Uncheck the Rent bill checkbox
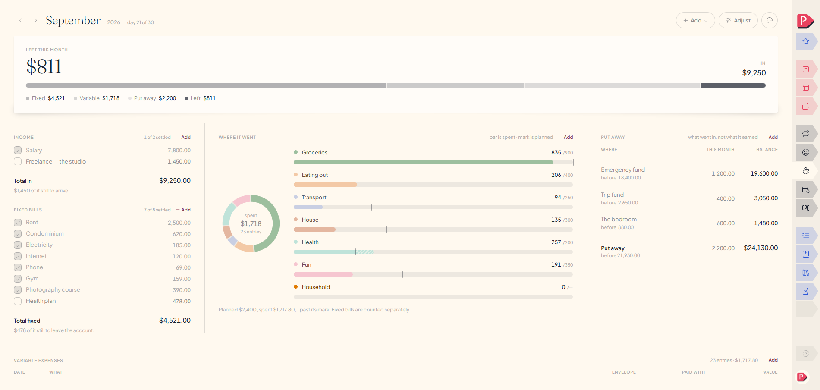The image size is (820, 390). click(x=18, y=223)
